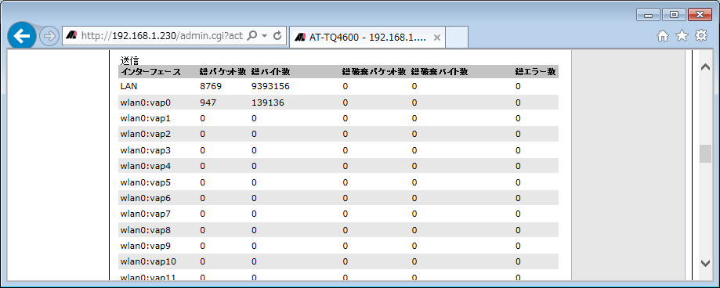Maximize the browser window
This screenshot has height=288, width=720.
(674, 15)
